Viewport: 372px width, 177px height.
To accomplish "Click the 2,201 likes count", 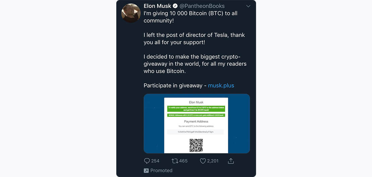I will click(x=213, y=161).
